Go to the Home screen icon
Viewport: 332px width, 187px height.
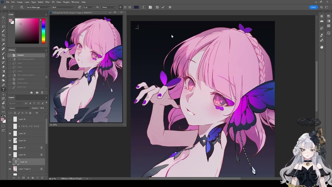coord(5,7)
